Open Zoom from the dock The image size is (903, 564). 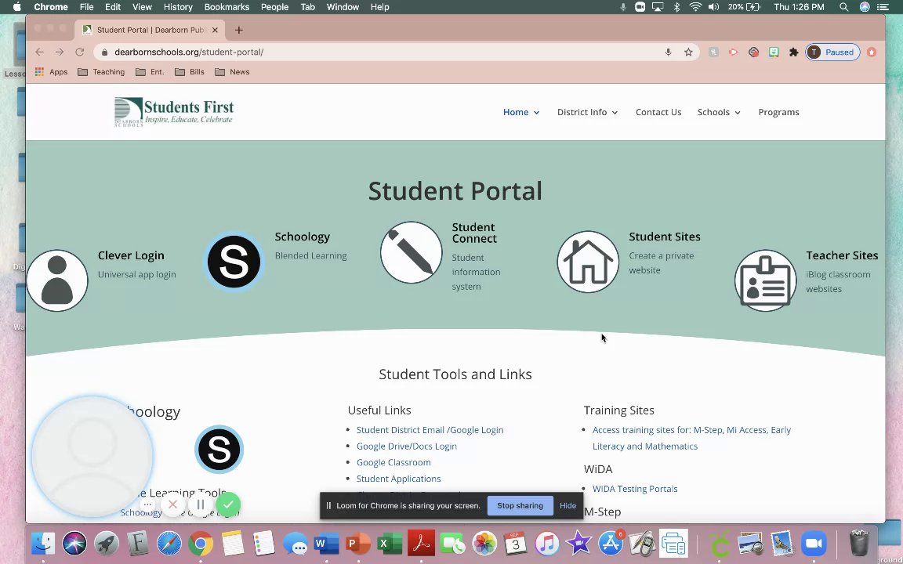coord(814,544)
